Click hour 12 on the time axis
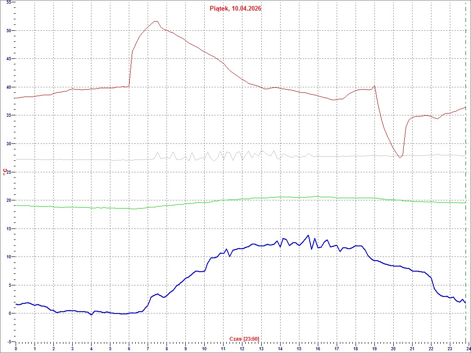Image resolution: width=471 pixels, height=353 pixels. click(242, 349)
